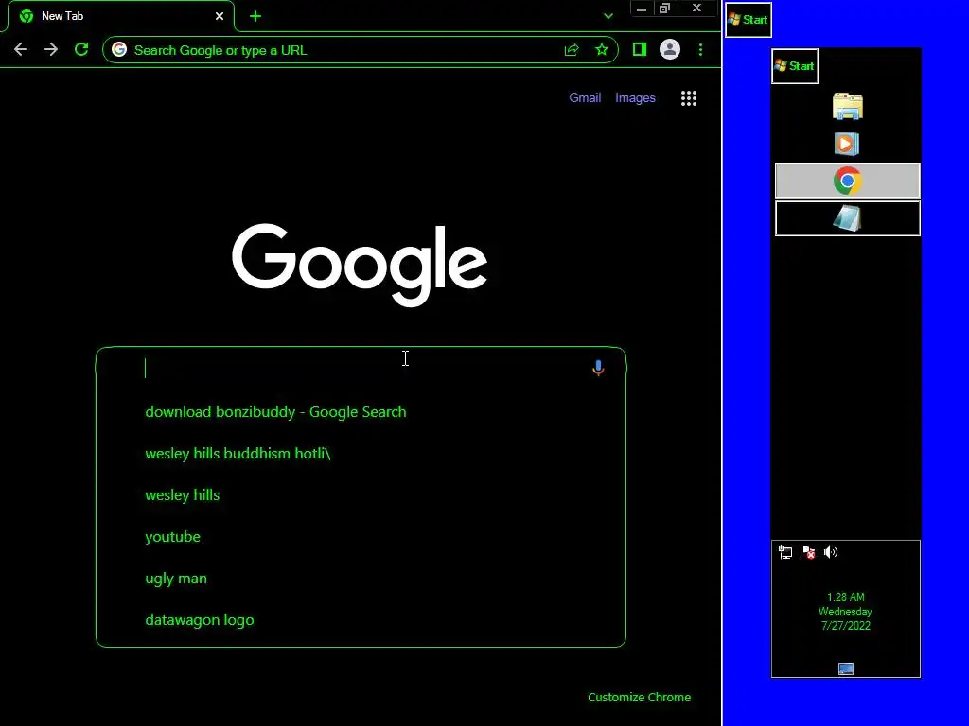
Task: Choose suggestion download bonzibuddy - Google Search
Action: (x=275, y=412)
